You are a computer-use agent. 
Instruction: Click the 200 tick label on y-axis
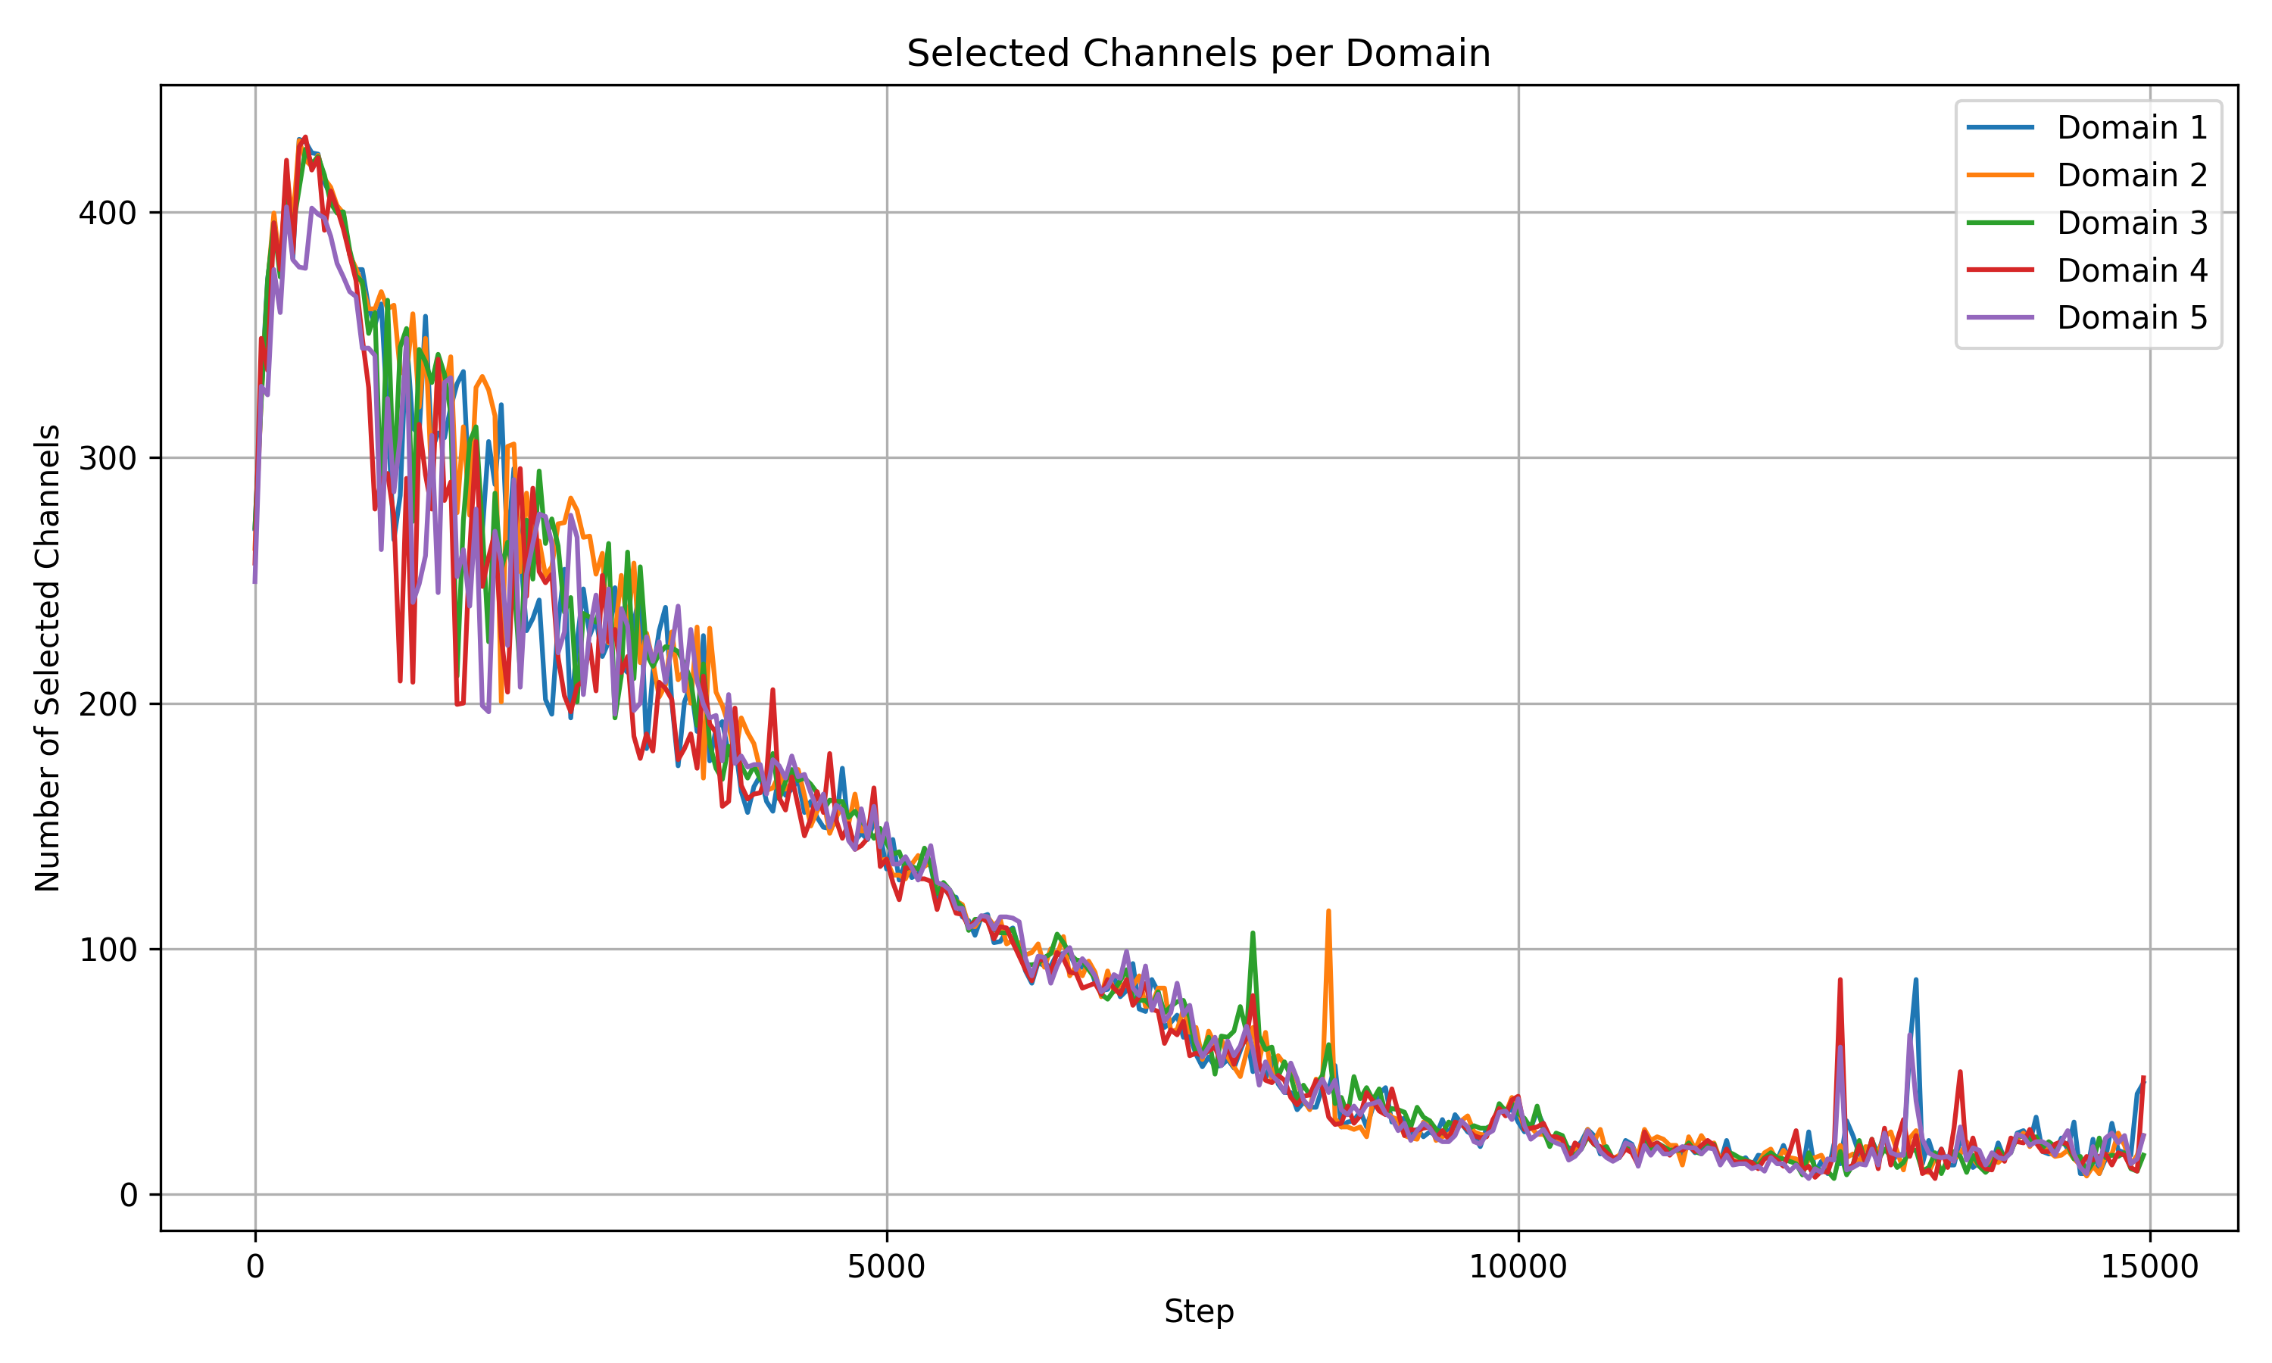107,704
